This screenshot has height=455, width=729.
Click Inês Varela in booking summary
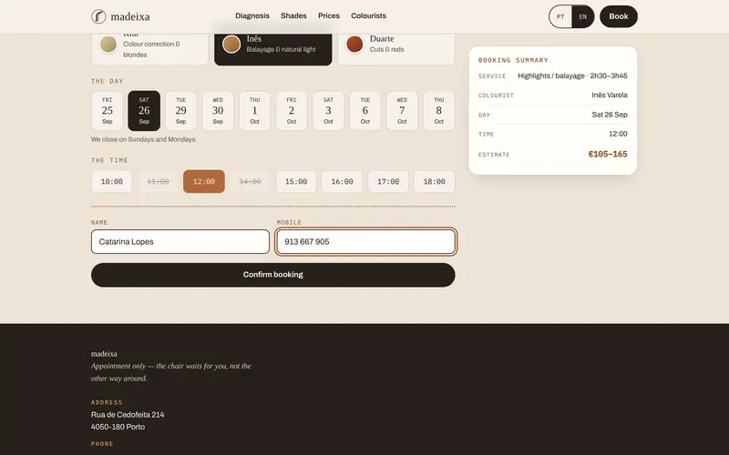[610, 96]
